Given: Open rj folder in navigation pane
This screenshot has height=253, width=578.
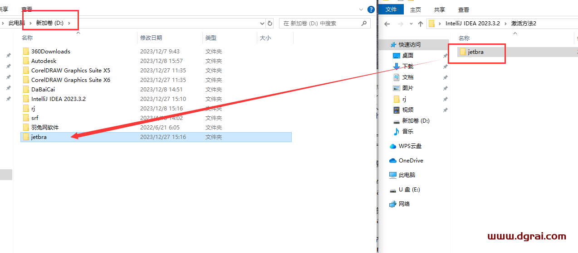Looking at the screenshot, I should pos(400,99).
